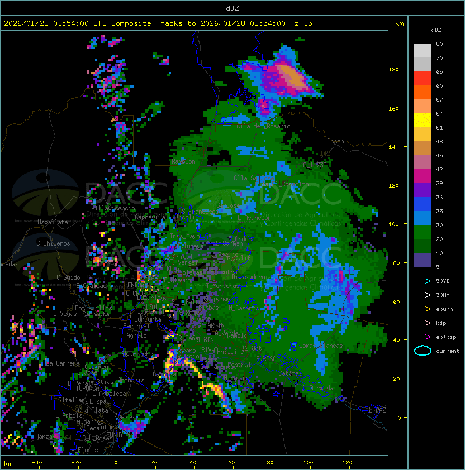The image size is (465, 470).
Task: Pick the light blue 30–35 dBZ swatch
Action: click(423, 218)
